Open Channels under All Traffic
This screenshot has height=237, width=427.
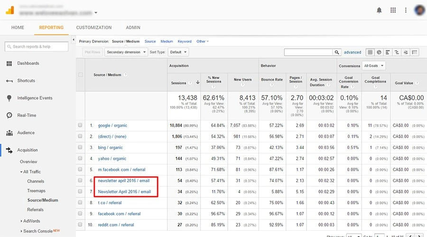tap(36, 181)
